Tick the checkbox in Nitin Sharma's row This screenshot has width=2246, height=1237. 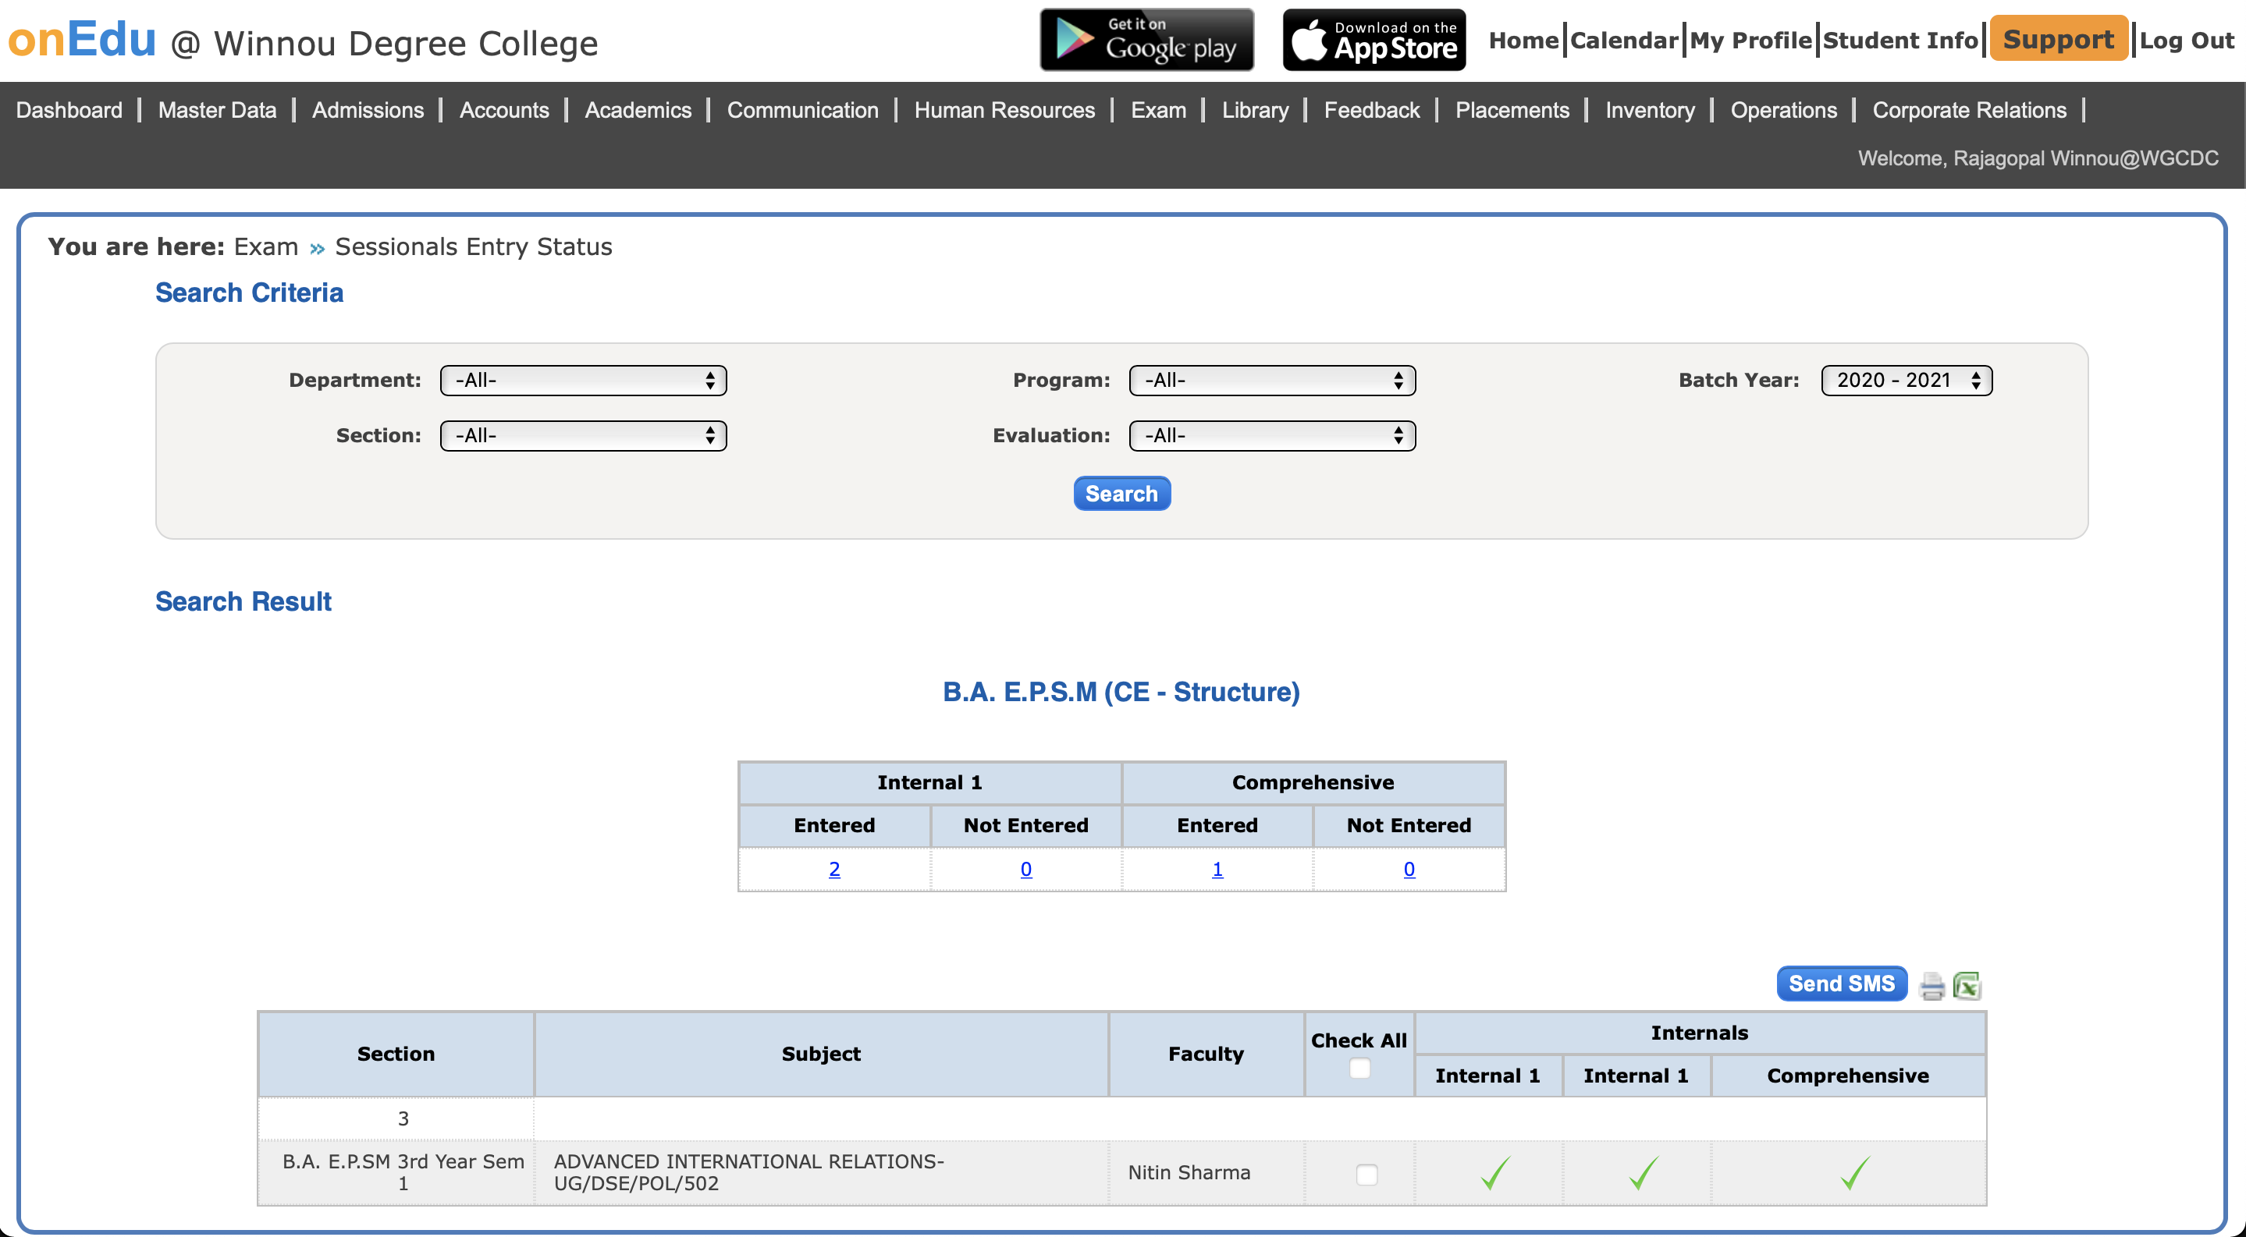click(1366, 1175)
